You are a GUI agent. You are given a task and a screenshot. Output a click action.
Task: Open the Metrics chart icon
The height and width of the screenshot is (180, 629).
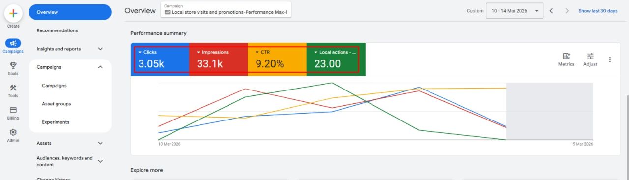tap(566, 56)
